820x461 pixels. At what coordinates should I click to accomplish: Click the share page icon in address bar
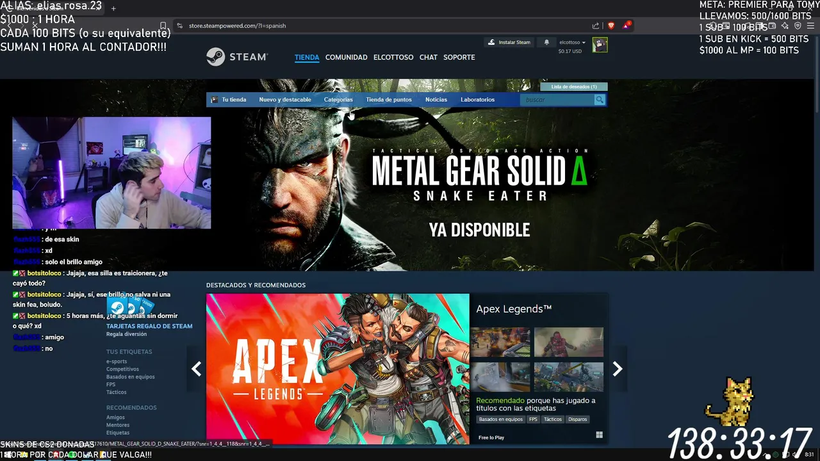(596, 26)
